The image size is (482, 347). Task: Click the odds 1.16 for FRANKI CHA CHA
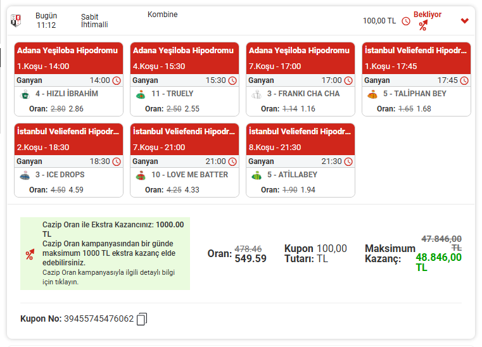point(308,109)
